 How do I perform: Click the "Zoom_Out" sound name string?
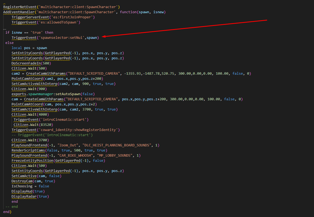pos(68,145)
